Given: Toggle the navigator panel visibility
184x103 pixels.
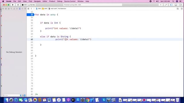Looking at the screenshot, I should pos(171,5).
